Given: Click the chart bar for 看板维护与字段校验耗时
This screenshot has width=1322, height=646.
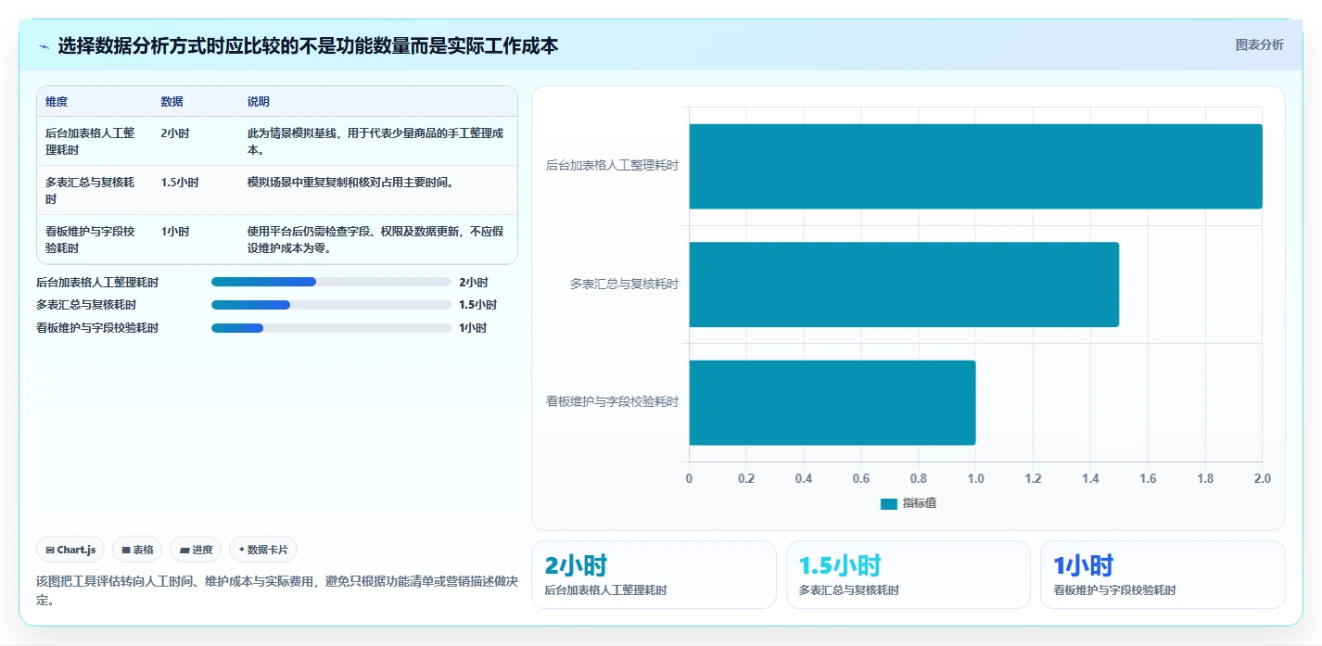Looking at the screenshot, I should (x=833, y=402).
